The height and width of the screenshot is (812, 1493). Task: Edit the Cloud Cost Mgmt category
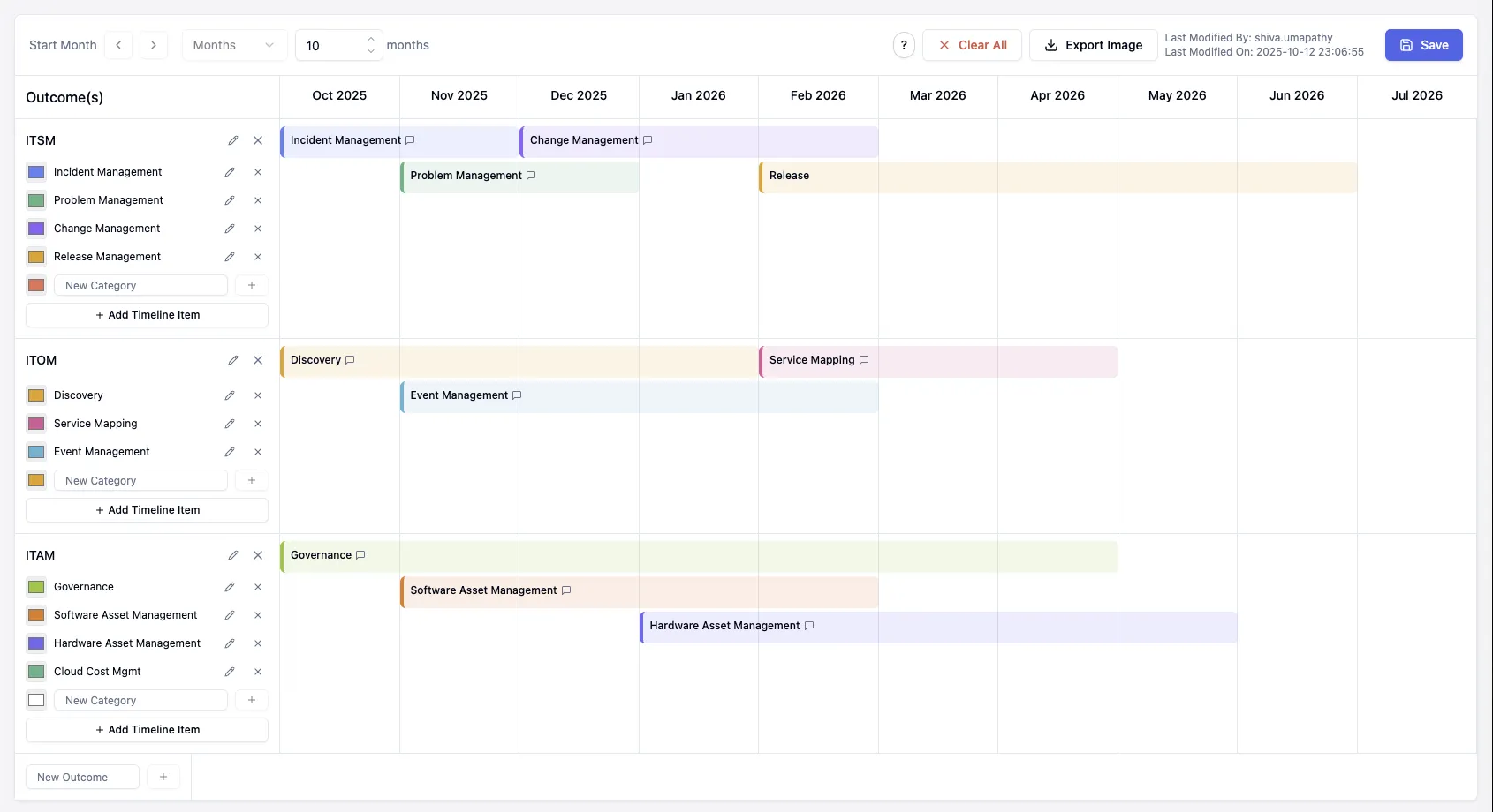[x=230, y=672]
